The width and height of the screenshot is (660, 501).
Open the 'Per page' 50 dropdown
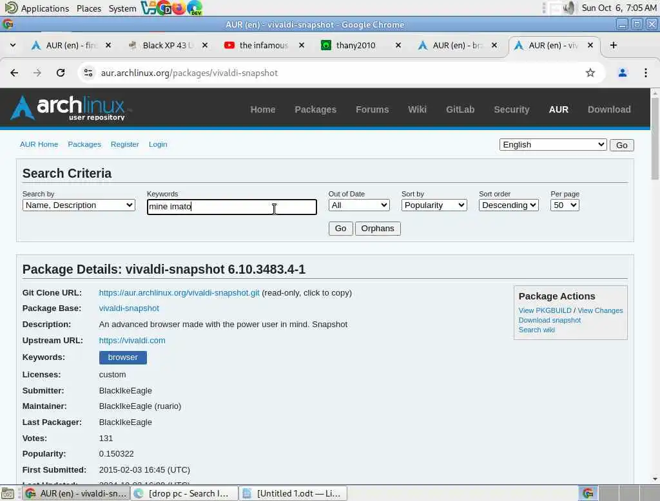point(565,205)
